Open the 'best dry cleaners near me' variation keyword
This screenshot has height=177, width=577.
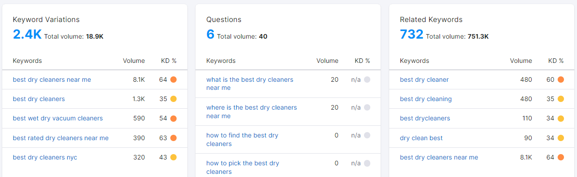(x=52, y=80)
